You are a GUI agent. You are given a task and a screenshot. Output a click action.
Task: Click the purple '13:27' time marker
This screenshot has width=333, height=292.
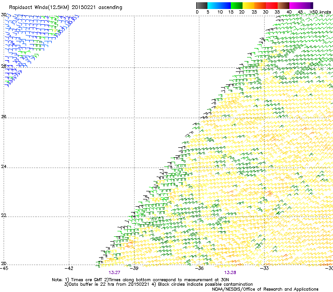tap(114, 273)
